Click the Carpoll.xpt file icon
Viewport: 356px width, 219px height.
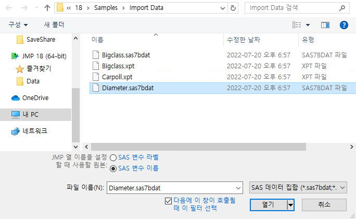coord(96,77)
